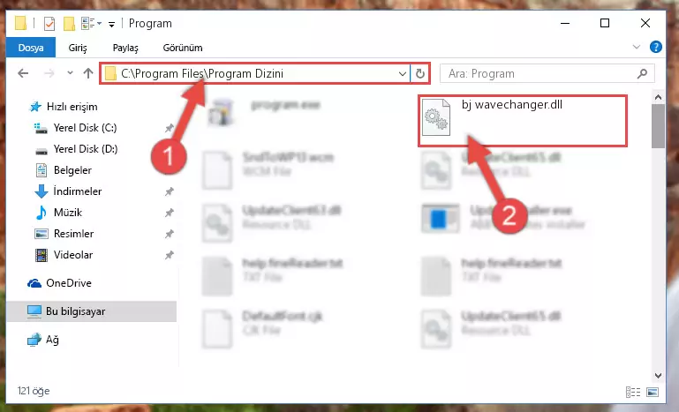Expand the ribbon chevron

click(636, 47)
